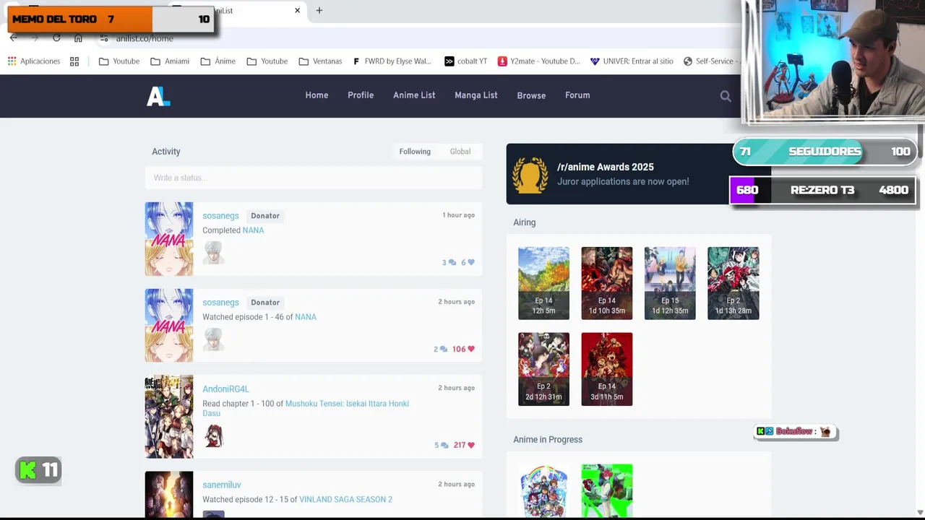Click the page scrollbar down arrow

920,512
